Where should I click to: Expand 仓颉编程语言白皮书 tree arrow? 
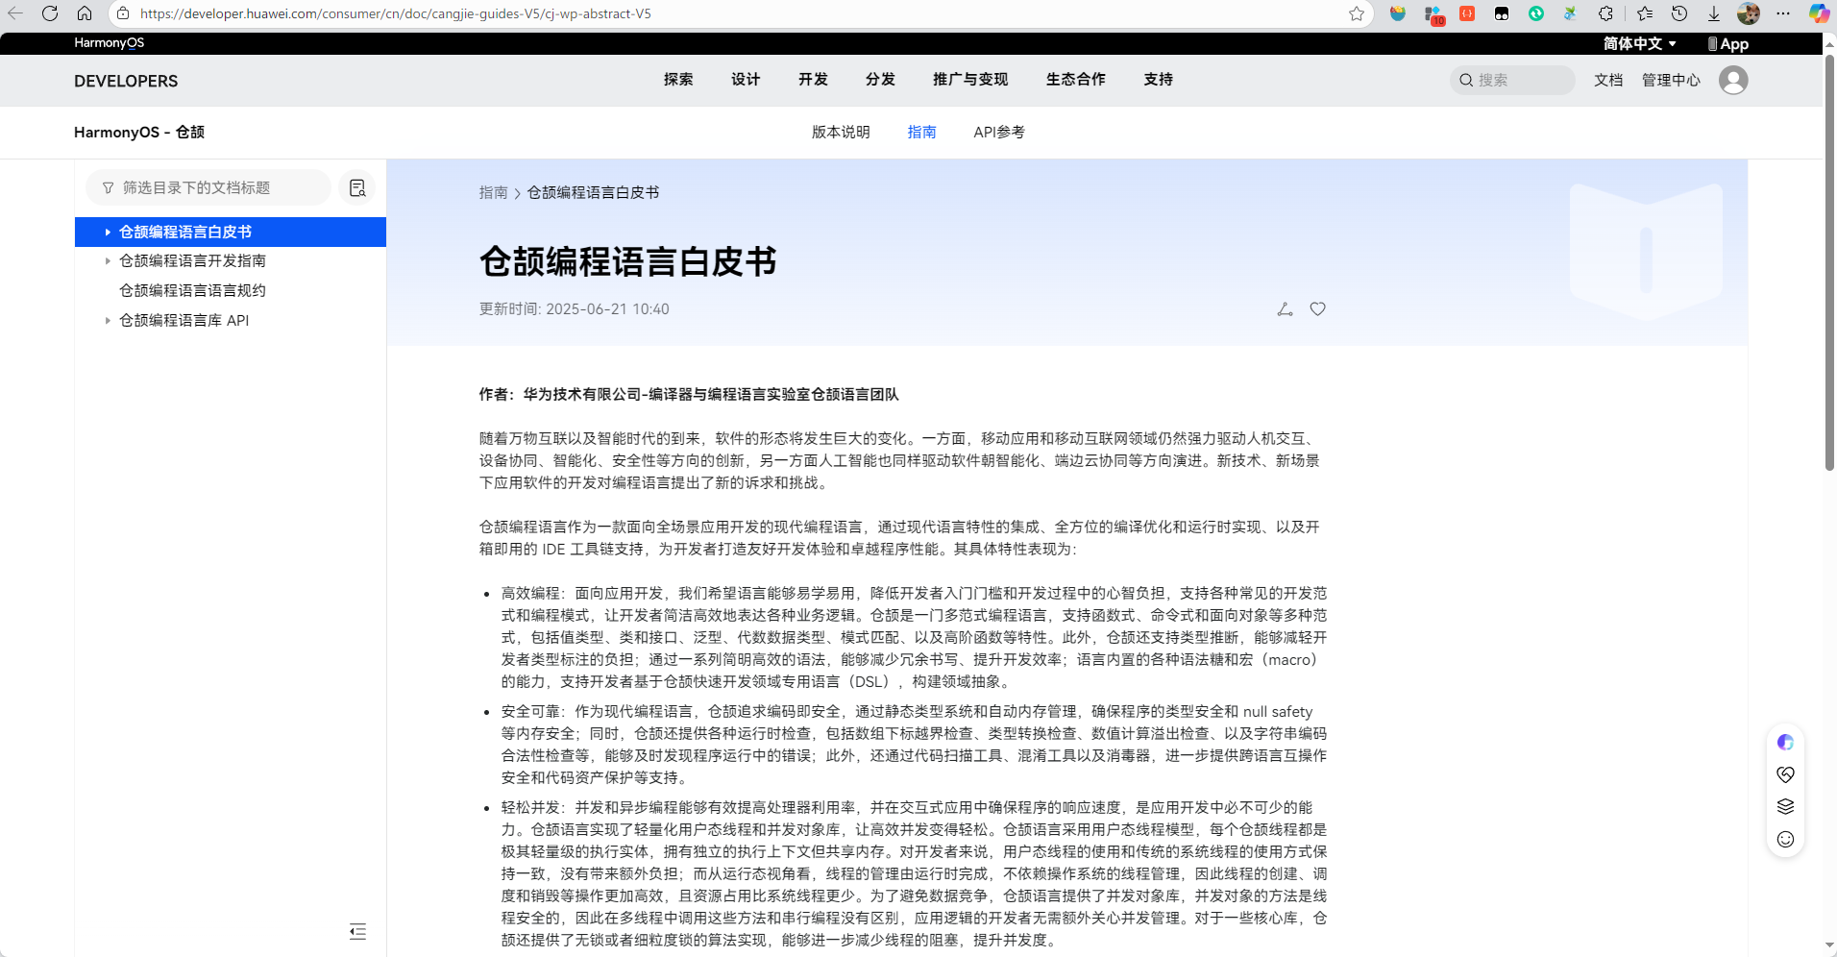coord(108,232)
